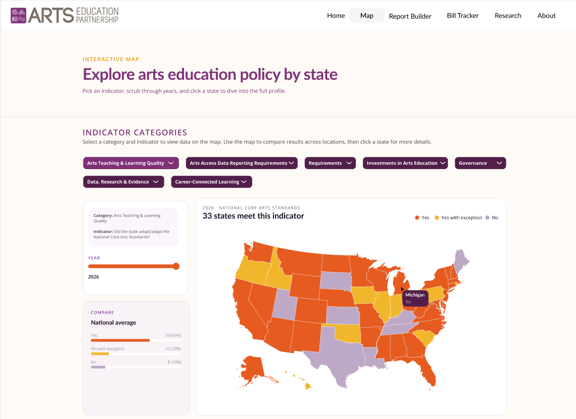Expand the Investments in Arts Education dropdown
Viewport: 576px width, 419px height.
point(405,163)
